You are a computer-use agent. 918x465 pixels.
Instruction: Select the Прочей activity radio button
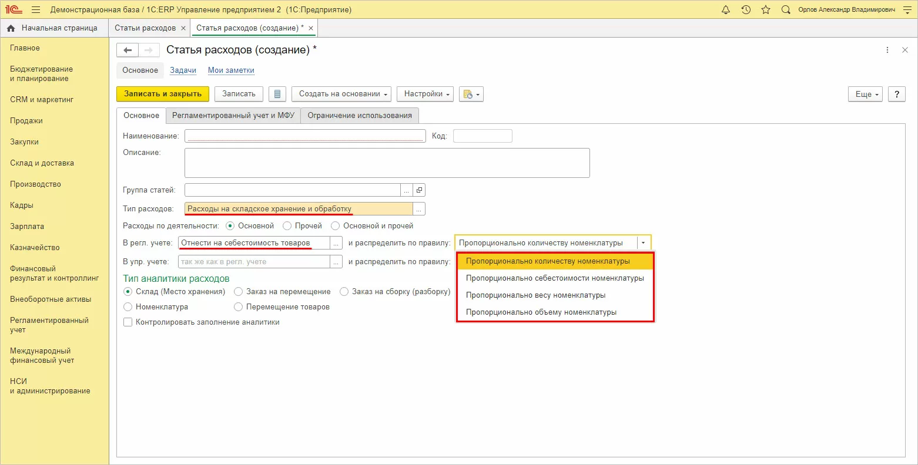tap(287, 226)
